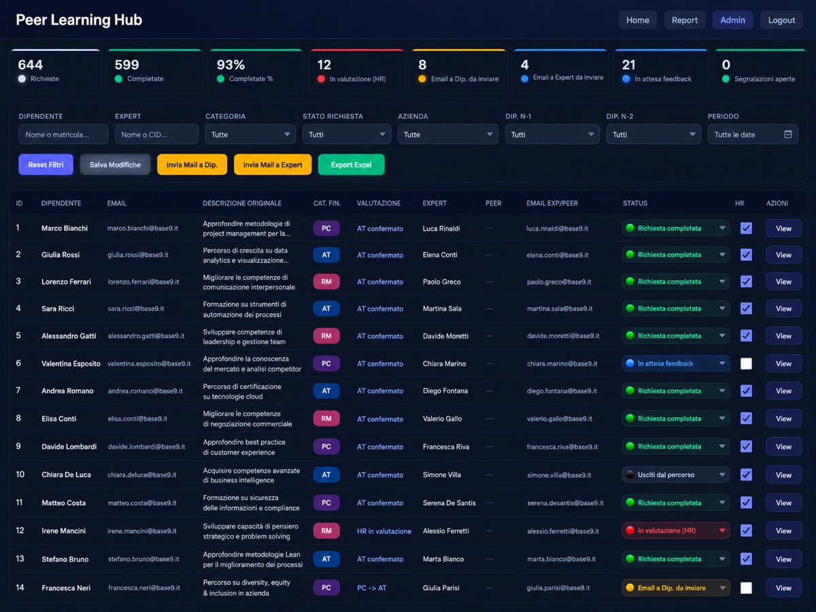Uncheck HR checkbox for Lorenzo Ferrari
Image resolution: width=816 pixels, height=612 pixels.
[x=746, y=282]
